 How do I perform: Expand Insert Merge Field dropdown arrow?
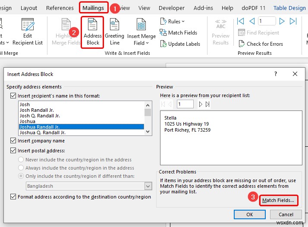point(148,43)
